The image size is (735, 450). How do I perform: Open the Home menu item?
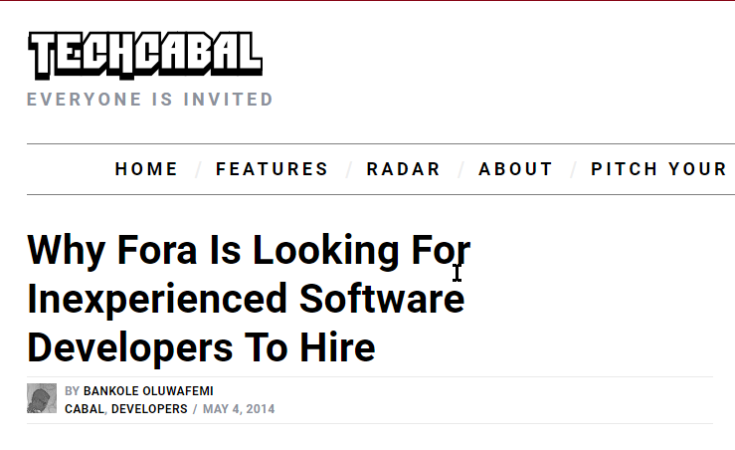(146, 169)
